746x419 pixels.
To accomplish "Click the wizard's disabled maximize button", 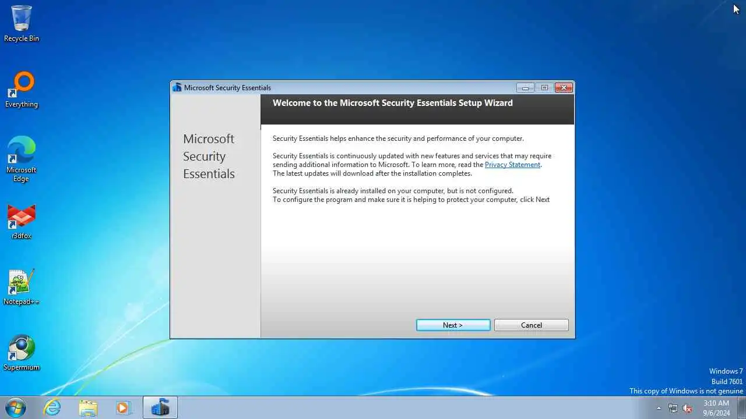I will (x=544, y=88).
